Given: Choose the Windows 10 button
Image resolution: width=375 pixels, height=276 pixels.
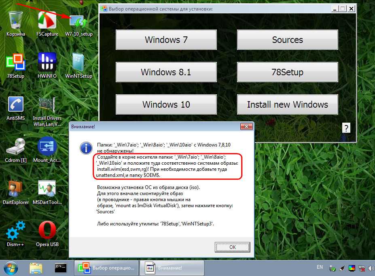Looking at the screenshot, I should point(166,104).
